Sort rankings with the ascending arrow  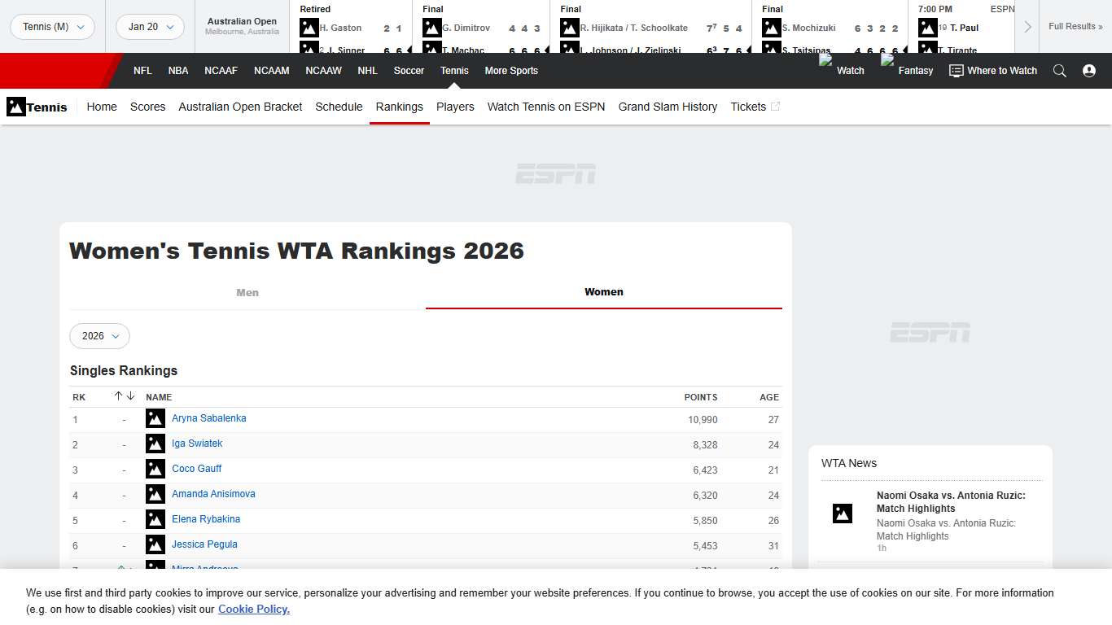[117, 396]
